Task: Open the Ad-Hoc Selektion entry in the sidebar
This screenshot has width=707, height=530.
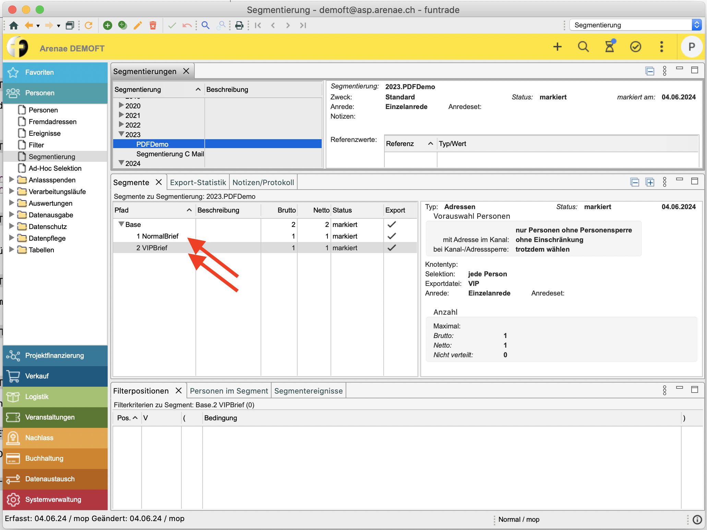Action: click(55, 168)
